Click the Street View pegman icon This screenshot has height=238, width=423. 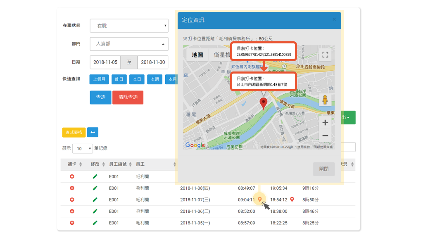coord(325,100)
